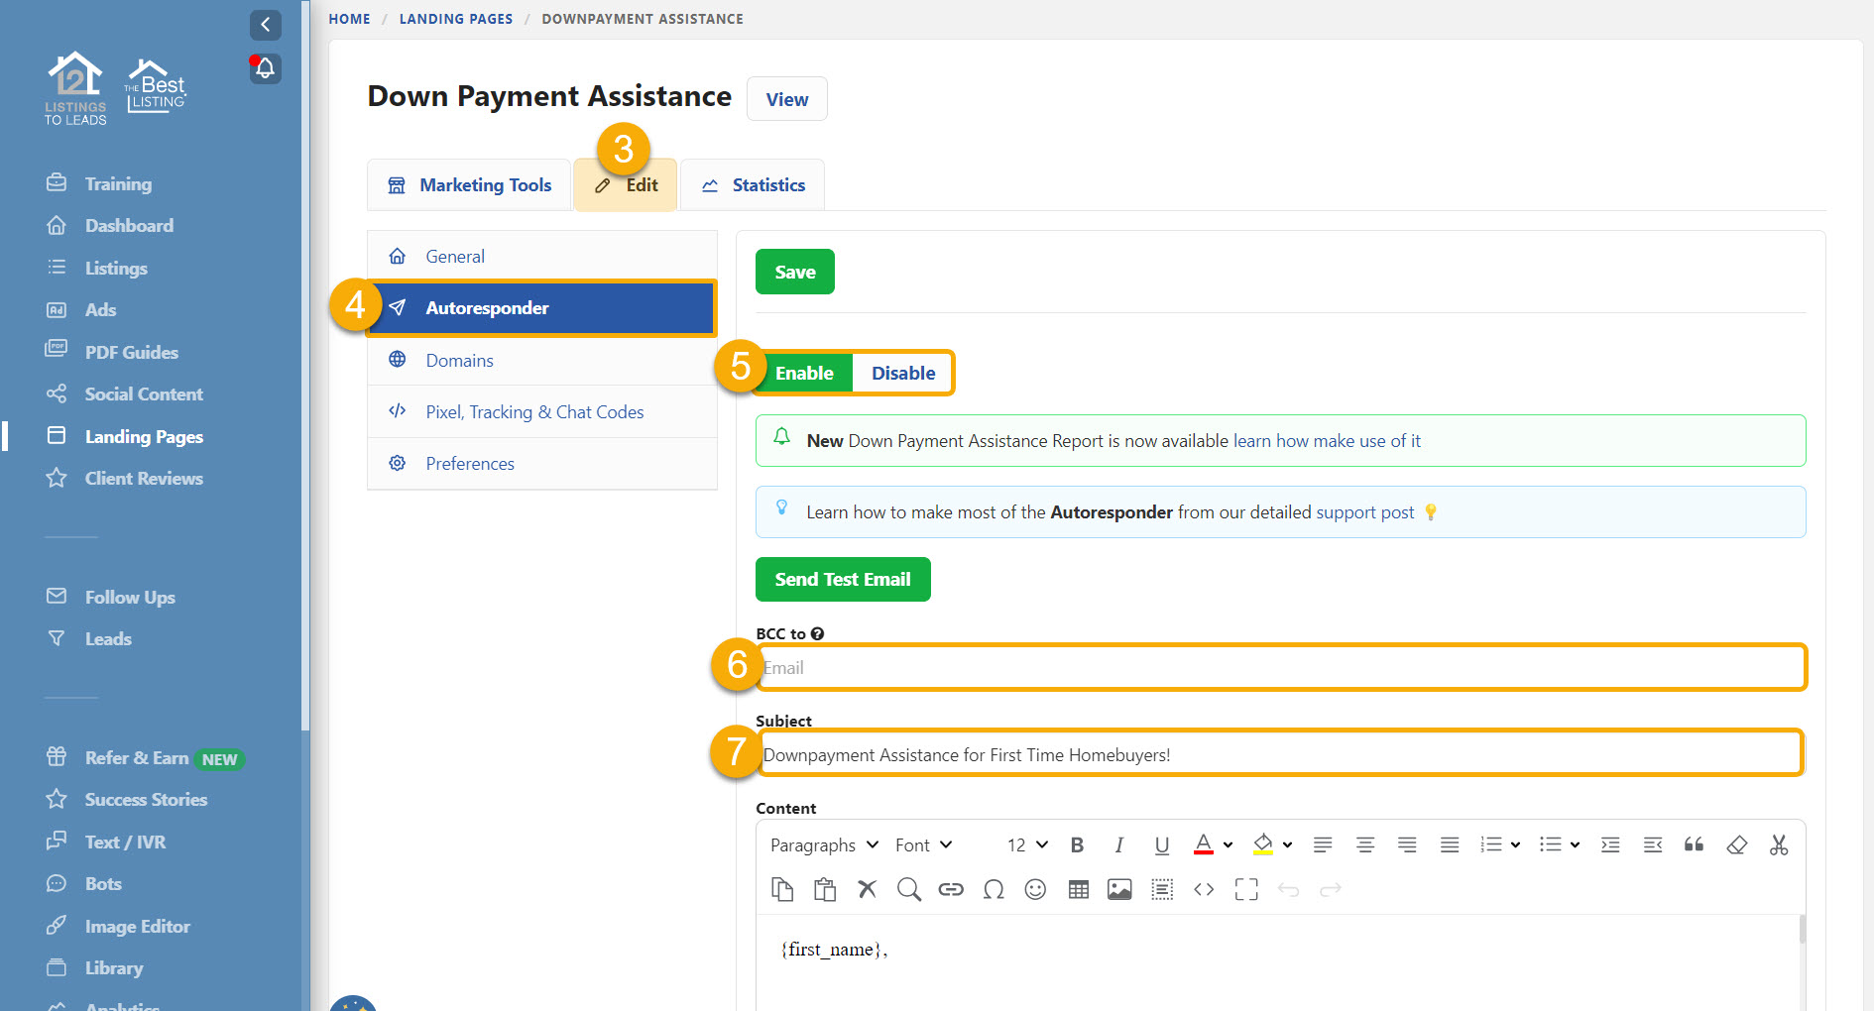The height and width of the screenshot is (1011, 1874).
Task: Open the source code view icon
Action: [x=1204, y=889]
